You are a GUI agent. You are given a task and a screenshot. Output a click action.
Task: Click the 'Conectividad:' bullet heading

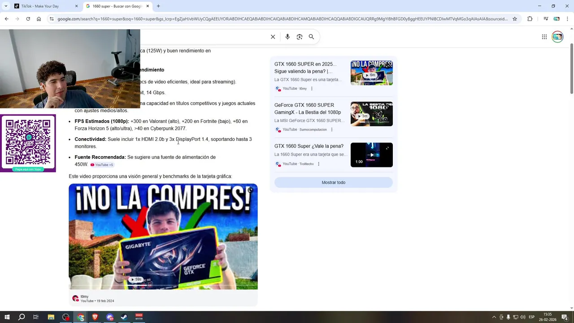(x=90, y=139)
